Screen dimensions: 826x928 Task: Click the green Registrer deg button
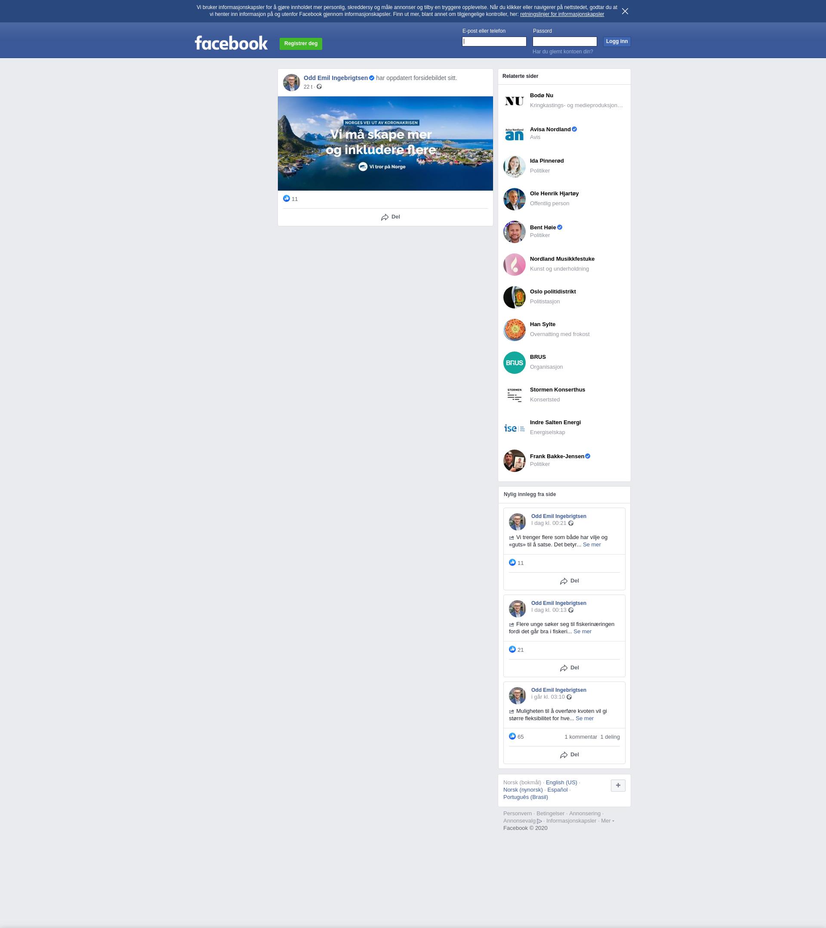[301, 43]
